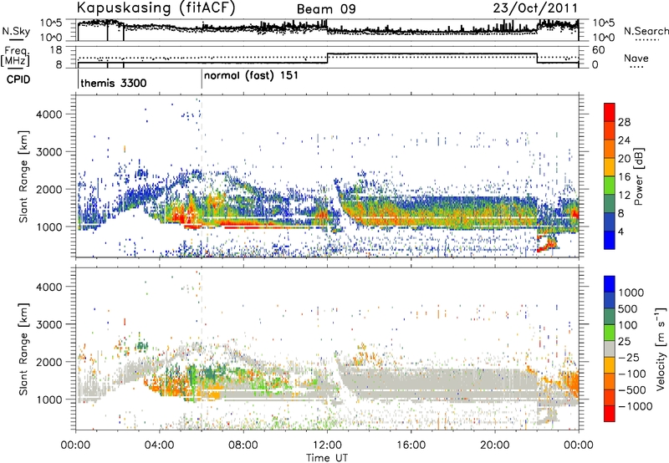Select the "Power [dB]" color bar title
669x463 pixels.
639,176
